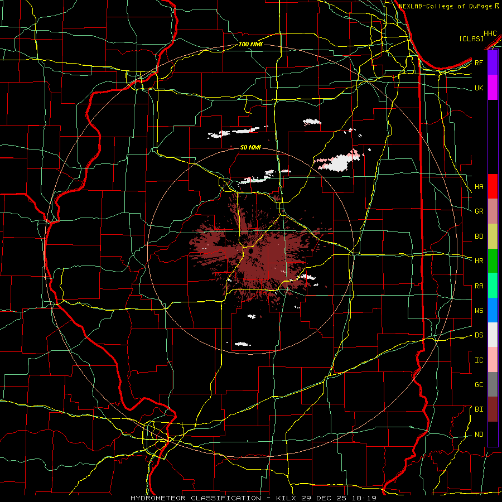Click the [CLAS] label above the legend

coord(471,38)
